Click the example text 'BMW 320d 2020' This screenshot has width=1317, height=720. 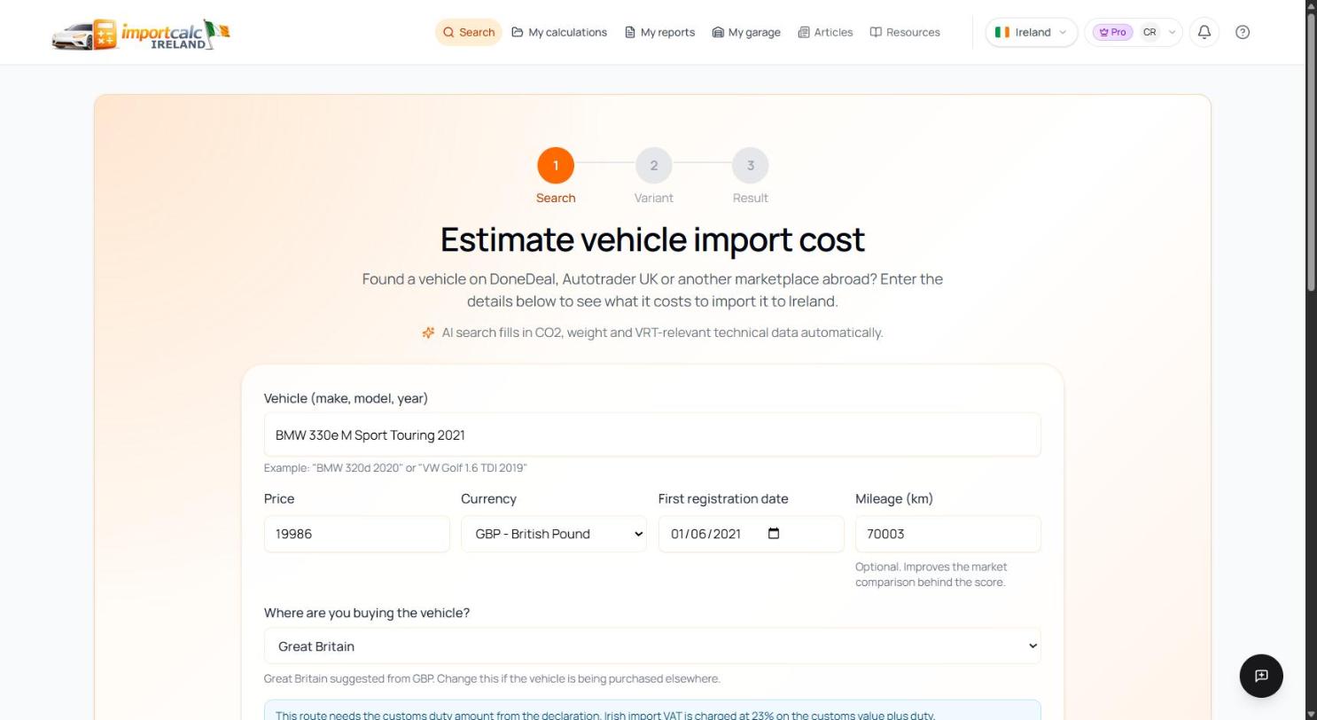358,467
